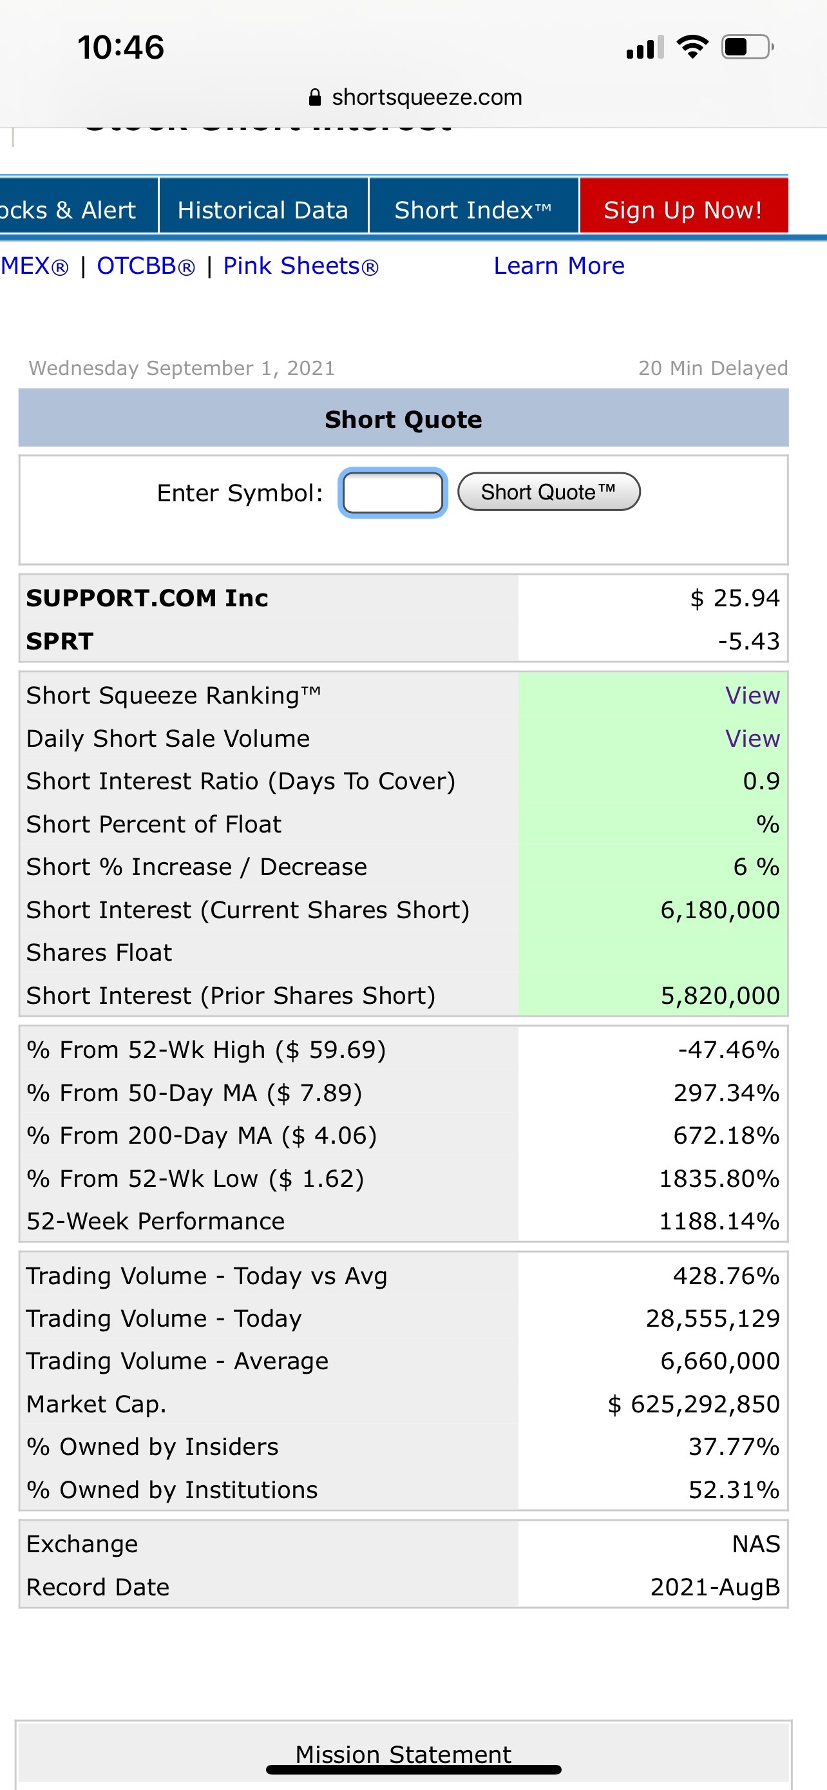The height and width of the screenshot is (1790, 827).
Task: Tap the lock icon in address bar
Action: point(314,97)
